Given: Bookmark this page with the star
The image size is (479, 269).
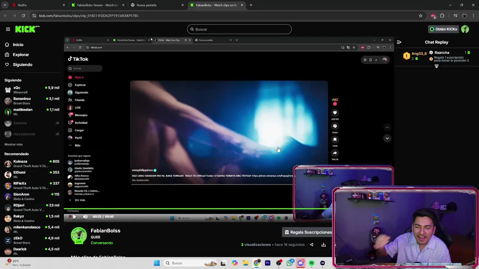Looking at the screenshot, I should pos(421,16).
